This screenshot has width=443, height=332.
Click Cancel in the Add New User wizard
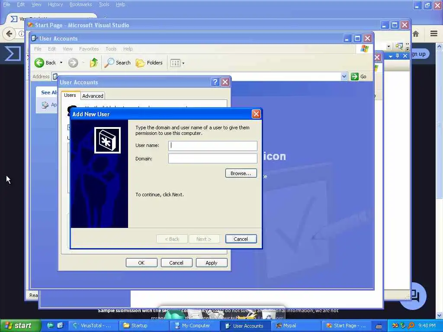241,239
